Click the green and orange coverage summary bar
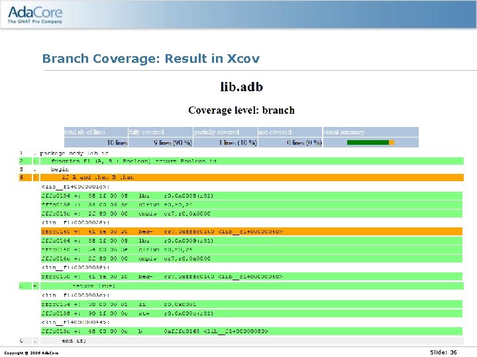Viewport: 477px width, 357px height. tap(370, 142)
